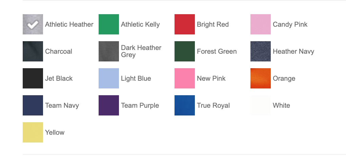This screenshot has height=156, width=346.
Task: Choose the Charcoal color swatch
Action: point(33,51)
